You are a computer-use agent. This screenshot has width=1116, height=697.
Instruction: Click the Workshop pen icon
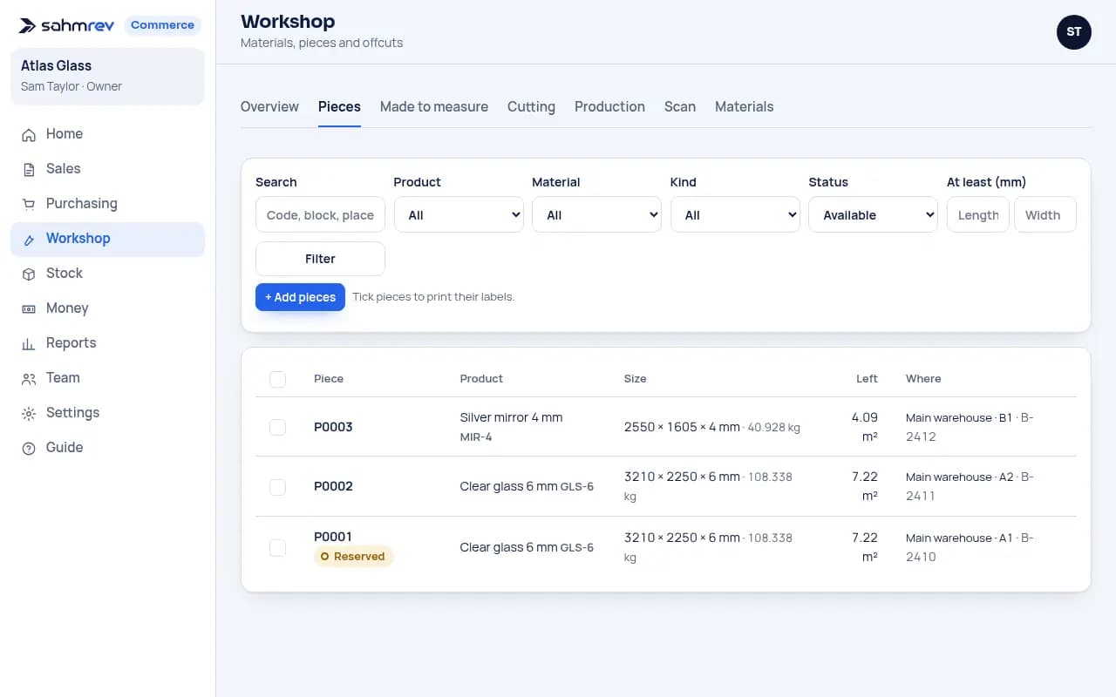tap(29, 239)
